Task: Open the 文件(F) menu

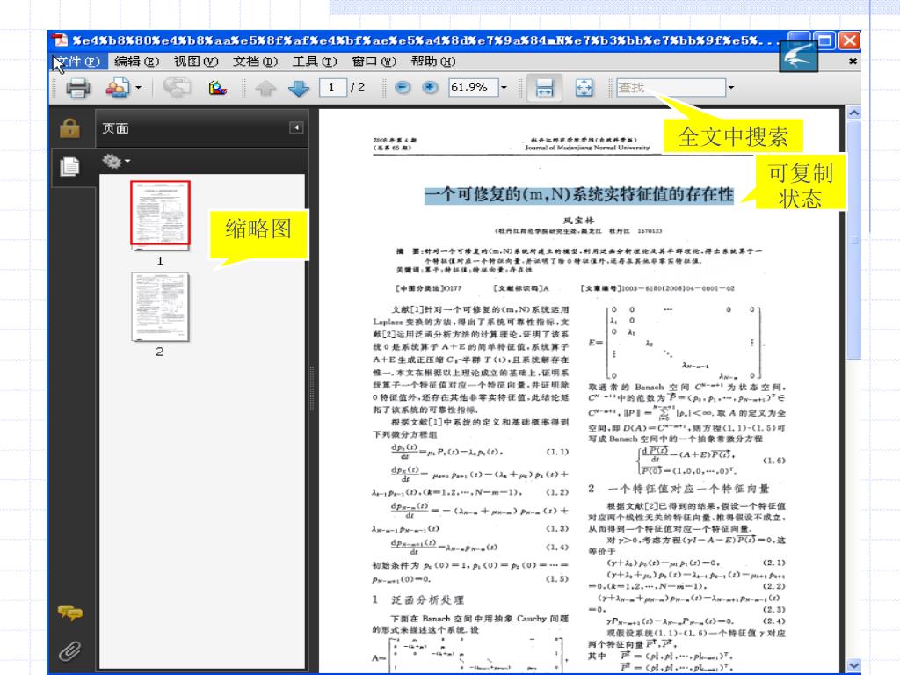Action: click(x=78, y=61)
